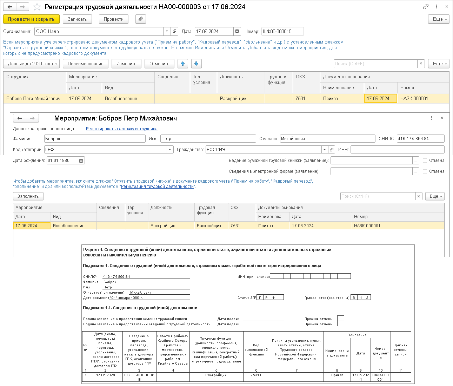
Task: Open calendar for Дата рождения field
Action: pyautogui.click(x=81, y=161)
